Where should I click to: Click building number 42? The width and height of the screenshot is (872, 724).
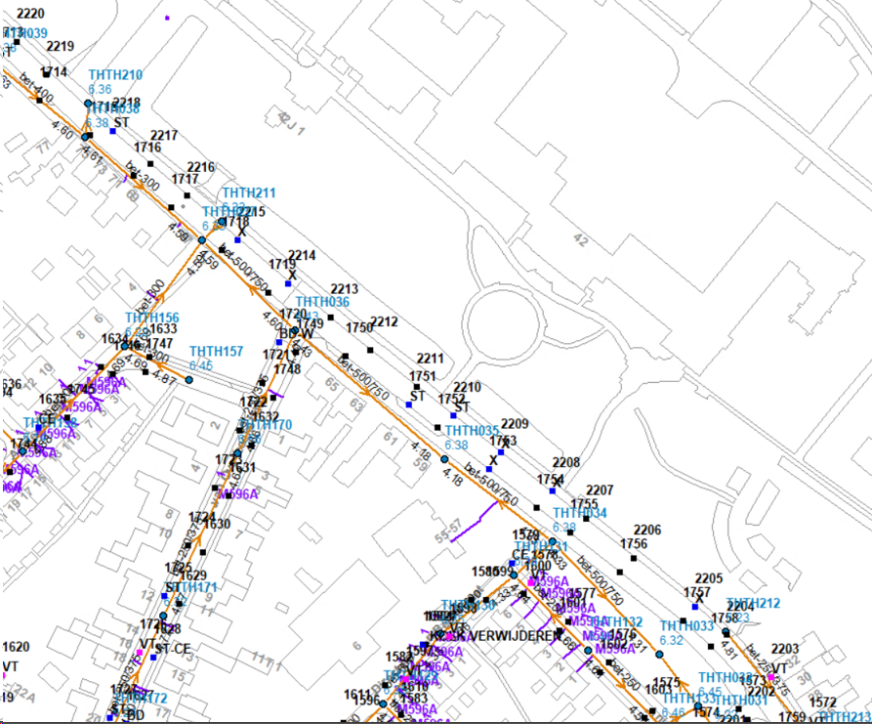582,238
